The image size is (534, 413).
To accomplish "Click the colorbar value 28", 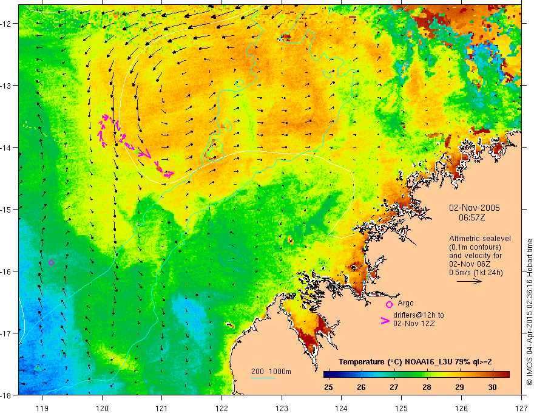I will pos(427,387).
